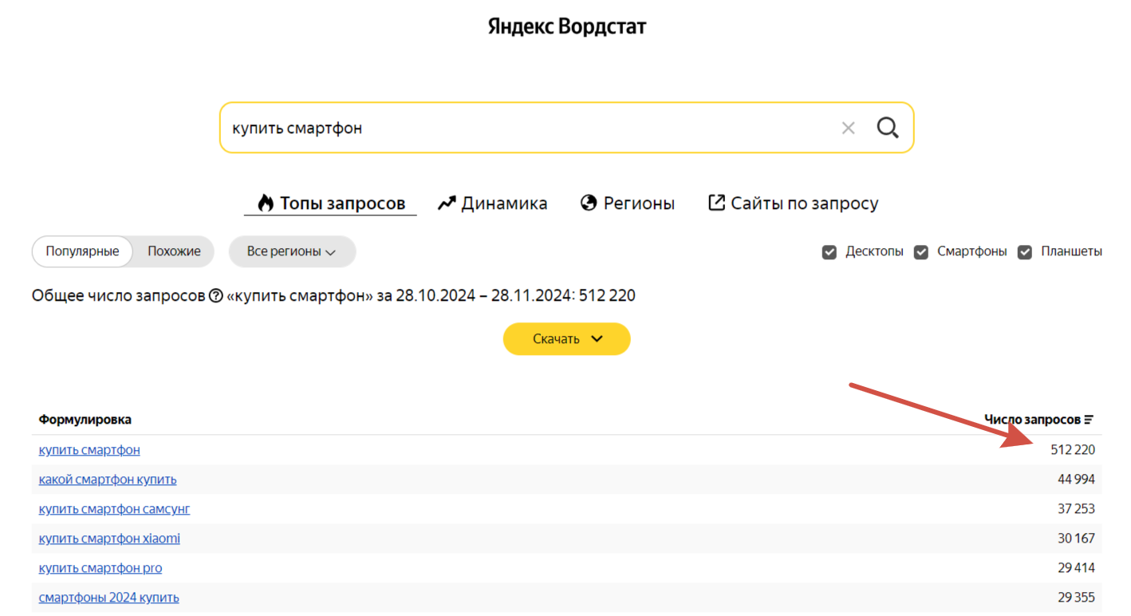Uncheck the Десктопы checkbox
This screenshot has width=1131, height=616.
tap(830, 252)
